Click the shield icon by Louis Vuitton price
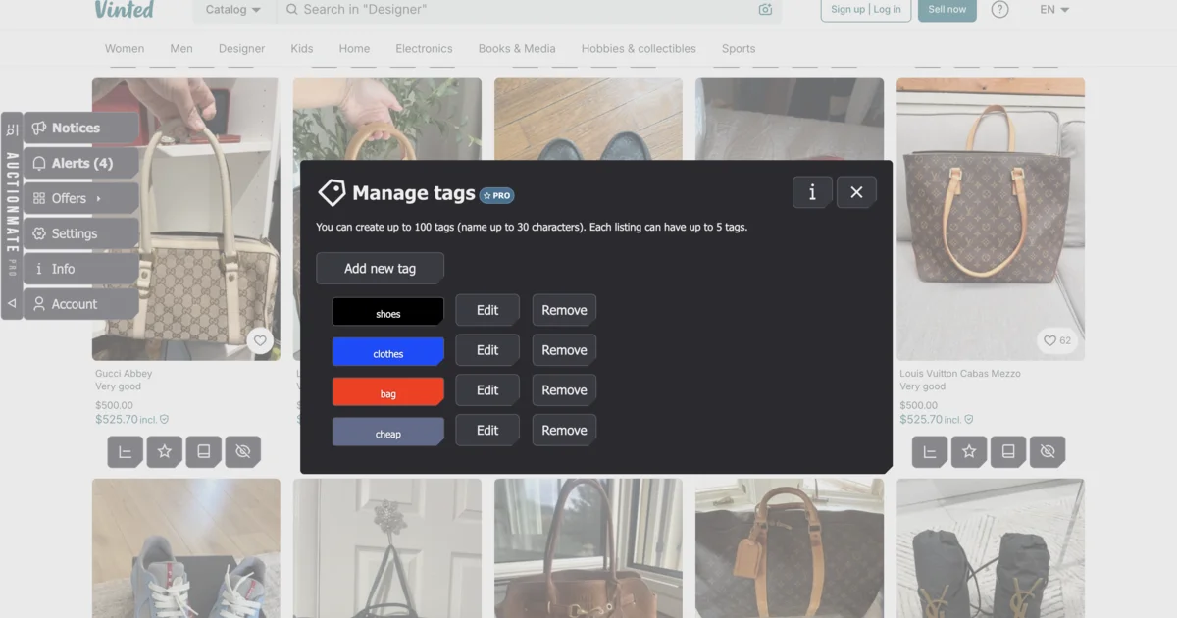This screenshot has height=618, width=1177. 969,420
